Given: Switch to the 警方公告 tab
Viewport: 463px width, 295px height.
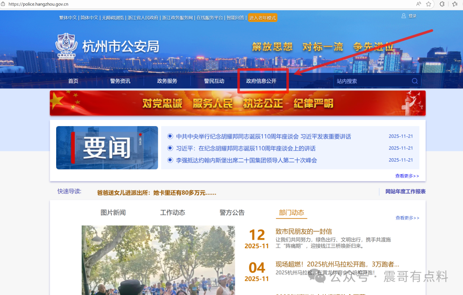Looking at the screenshot, I should point(231,212).
